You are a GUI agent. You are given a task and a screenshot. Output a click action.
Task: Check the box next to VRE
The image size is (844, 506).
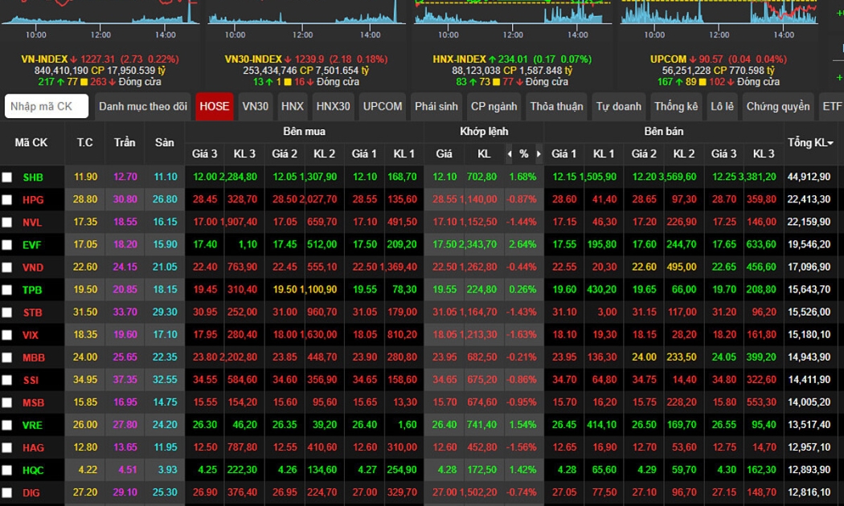point(7,425)
